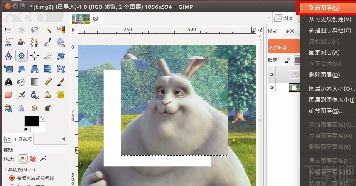Select the Bucket Fill tool
Viewport: 356px width, 186px height.
(x=22, y=81)
